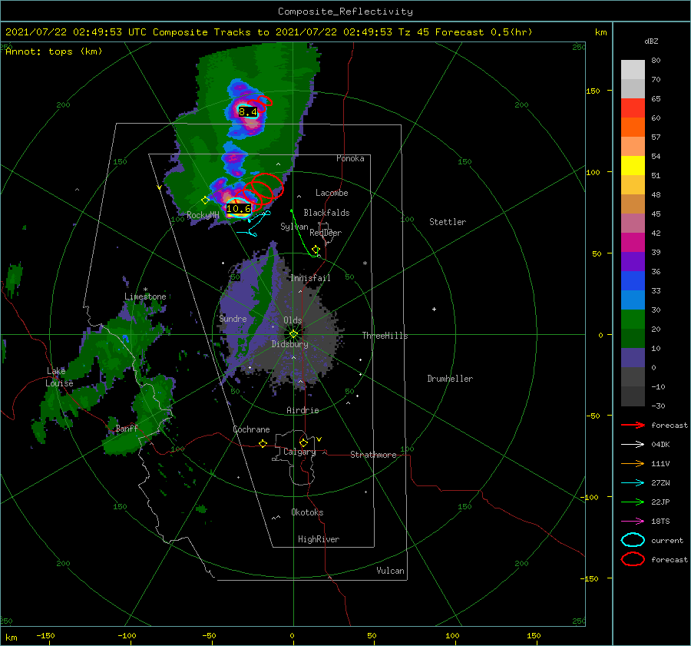The height and width of the screenshot is (646, 691).
Task: Click the Didsbury city label
Action: point(289,344)
